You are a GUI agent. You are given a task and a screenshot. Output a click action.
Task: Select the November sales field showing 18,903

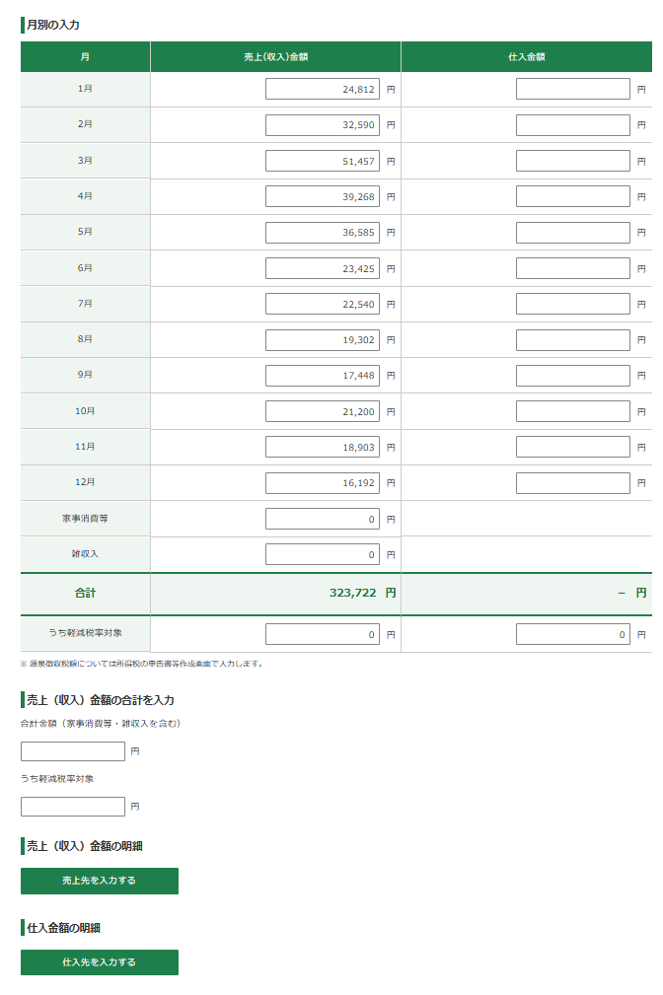(322, 447)
